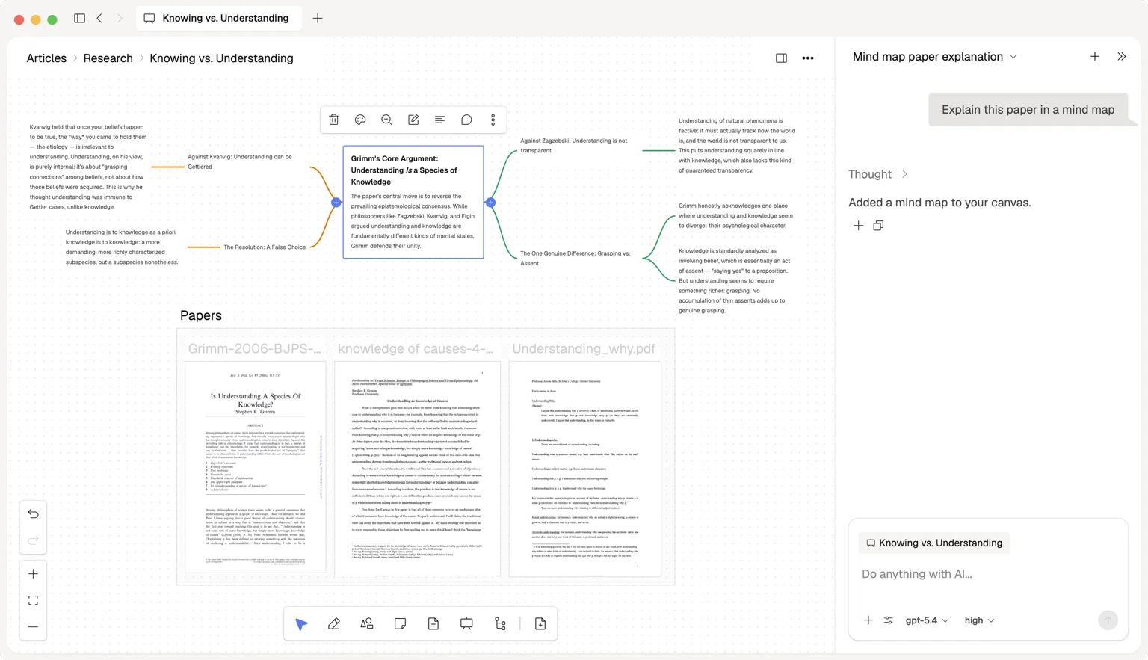Open the more options ellipsis menu
The height and width of the screenshot is (660, 1148).
click(807, 58)
